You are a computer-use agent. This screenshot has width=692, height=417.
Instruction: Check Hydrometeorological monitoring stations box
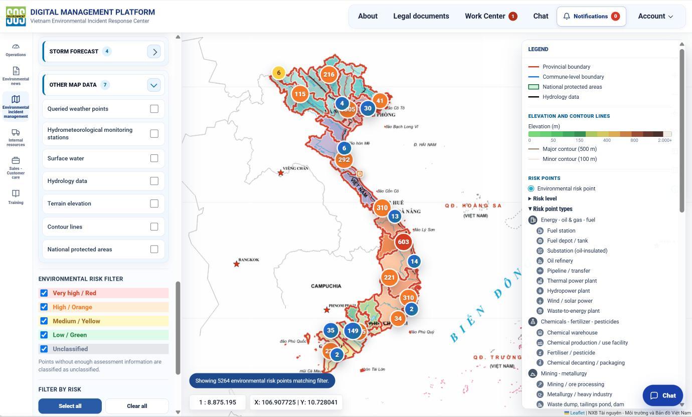(x=154, y=133)
